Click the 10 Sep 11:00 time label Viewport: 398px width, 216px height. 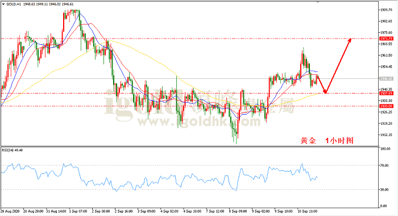click(x=308, y=211)
